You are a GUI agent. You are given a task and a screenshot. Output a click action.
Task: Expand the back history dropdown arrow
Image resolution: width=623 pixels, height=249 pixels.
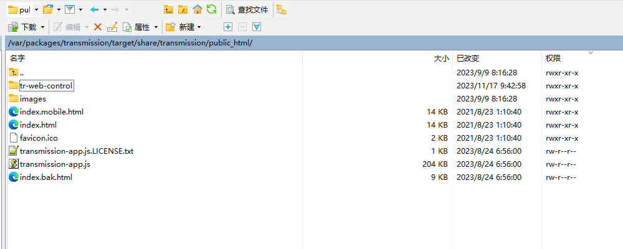tap(105, 9)
